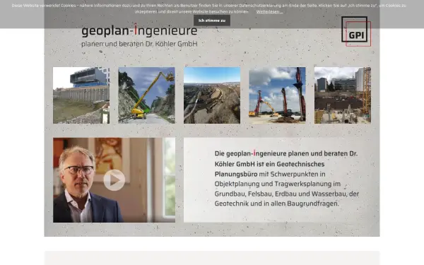Click the geoplan-ingenieure site title
424x265 pixels.
click(x=139, y=30)
